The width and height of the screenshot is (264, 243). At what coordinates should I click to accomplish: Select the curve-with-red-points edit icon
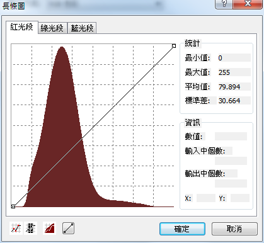16,229
